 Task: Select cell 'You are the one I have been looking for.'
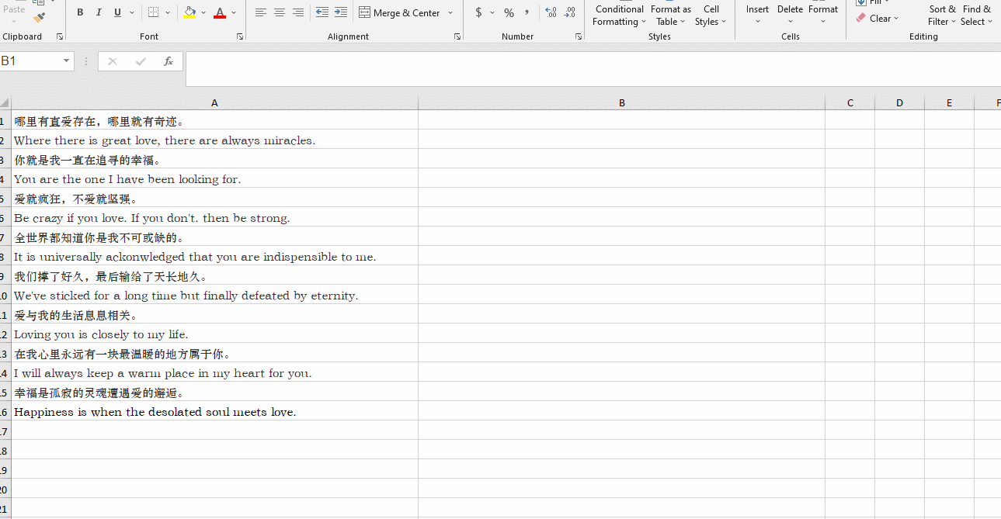(x=214, y=178)
